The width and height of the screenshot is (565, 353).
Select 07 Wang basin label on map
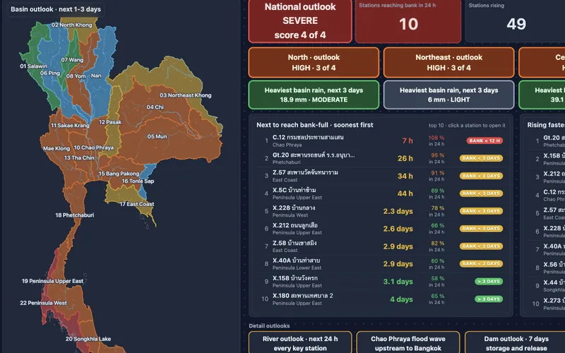coord(72,60)
